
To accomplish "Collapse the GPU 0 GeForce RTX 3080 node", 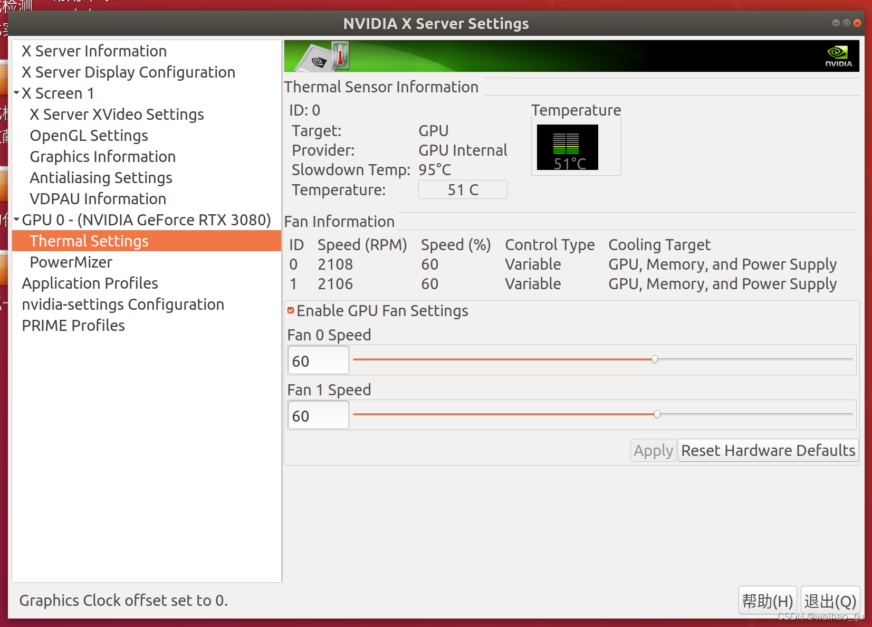I will [x=16, y=219].
